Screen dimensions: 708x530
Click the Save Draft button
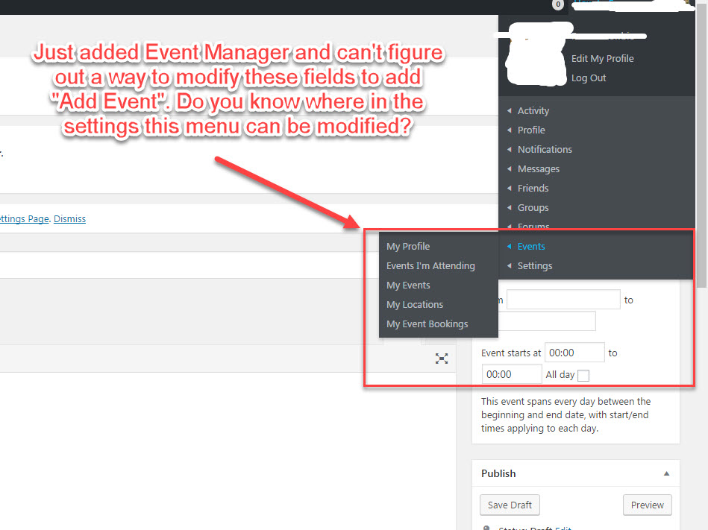pyautogui.click(x=510, y=505)
